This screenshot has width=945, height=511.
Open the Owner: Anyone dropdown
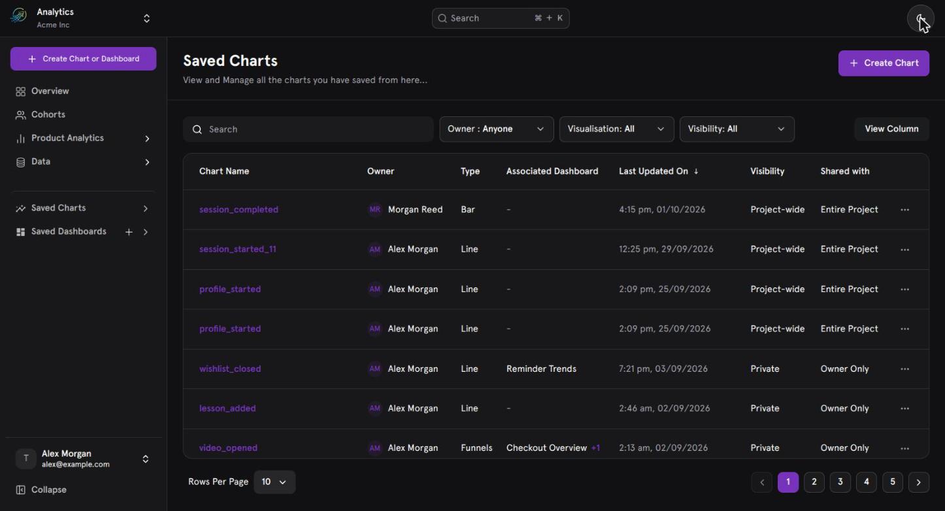(496, 129)
